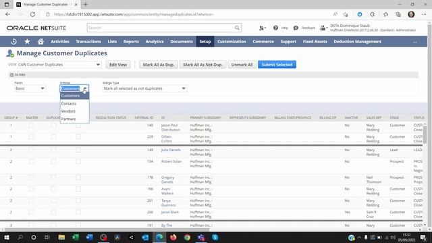
Task: Open the Activities menu
Action: click(60, 42)
